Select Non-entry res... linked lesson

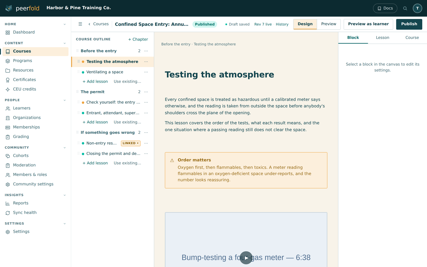coord(101,143)
